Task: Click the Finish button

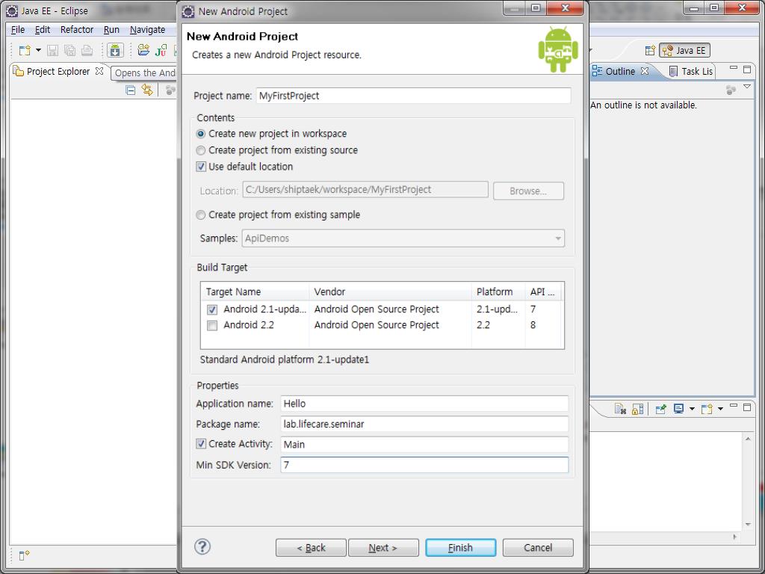Action: (x=460, y=548)
